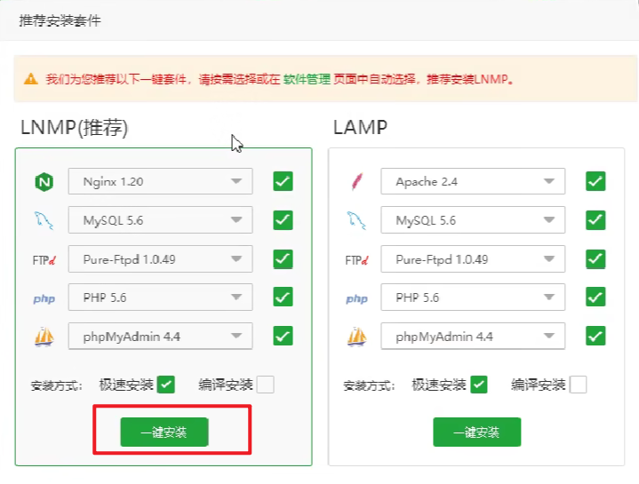Click 安装方式 label in LAMP panel

[369, 385]
